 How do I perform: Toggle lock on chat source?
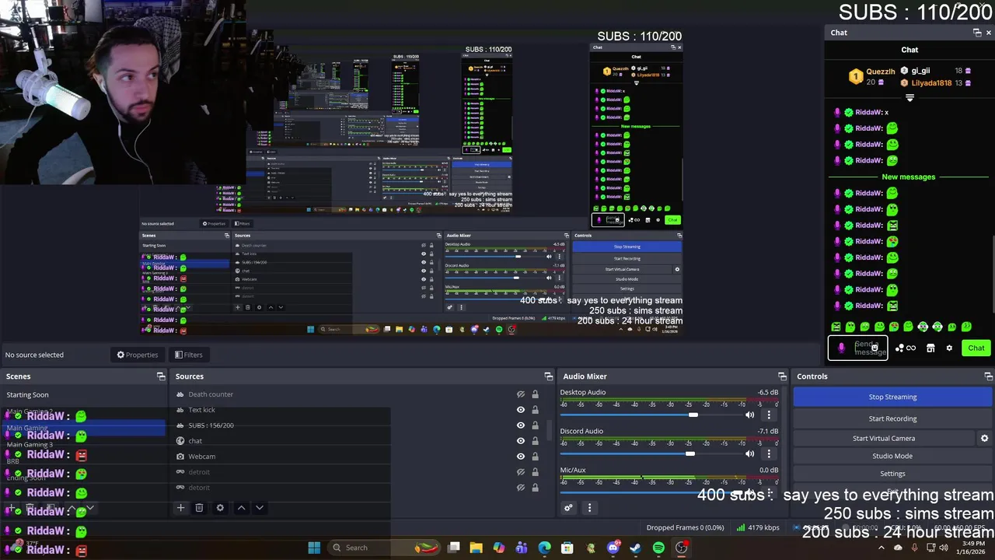coord(535,441)
